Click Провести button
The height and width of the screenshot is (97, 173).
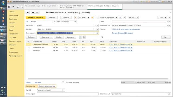pyautogui.click(x=66, y=18)
